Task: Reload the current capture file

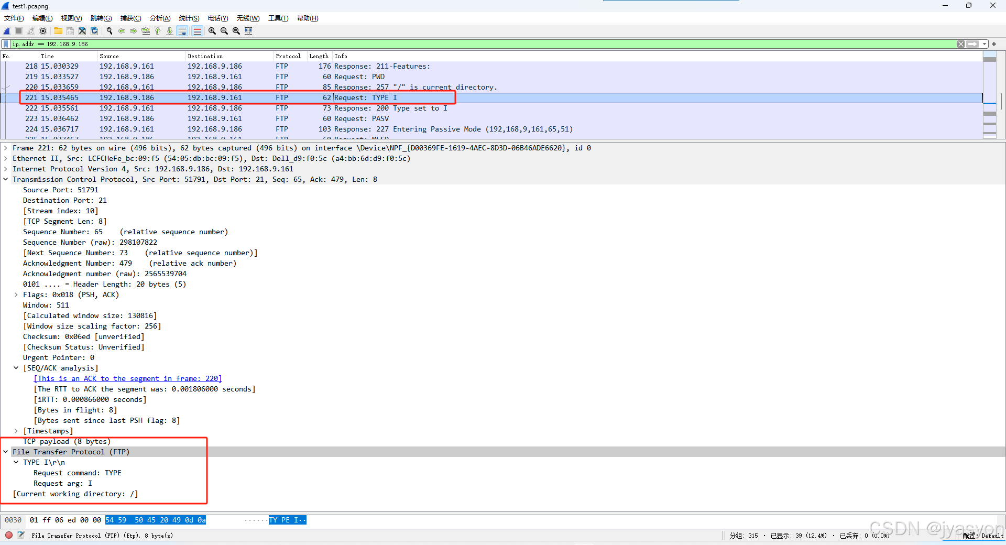Action: (x=94, y=31)
